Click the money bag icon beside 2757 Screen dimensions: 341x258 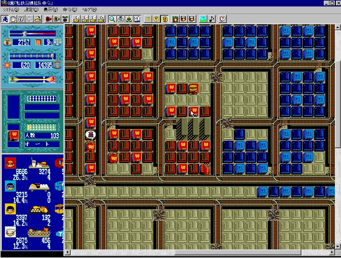coord(7,42)
